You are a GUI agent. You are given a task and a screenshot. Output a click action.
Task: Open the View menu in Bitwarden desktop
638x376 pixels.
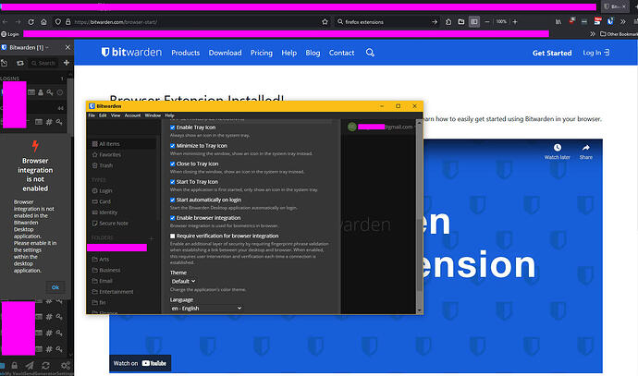click(116, 115)
